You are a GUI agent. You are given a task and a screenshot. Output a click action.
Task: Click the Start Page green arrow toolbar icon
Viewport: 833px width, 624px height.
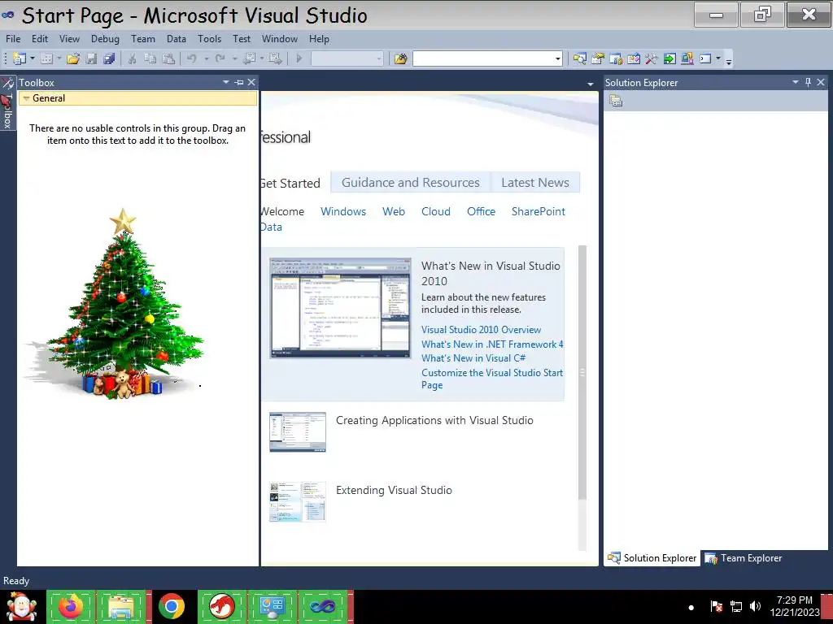[x=669, y=58]
